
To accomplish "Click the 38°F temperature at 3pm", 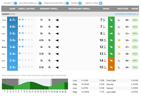I will [x=127, y=54].
